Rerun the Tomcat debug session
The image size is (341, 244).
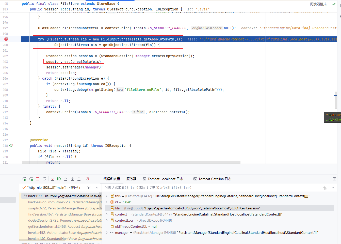[24, 179]
